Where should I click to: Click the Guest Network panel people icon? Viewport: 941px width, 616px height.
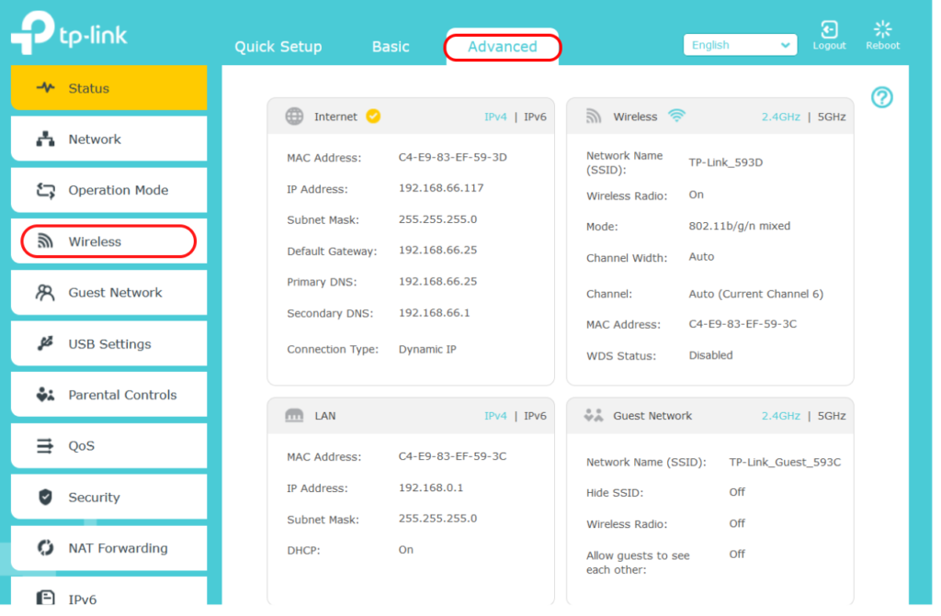594,415
